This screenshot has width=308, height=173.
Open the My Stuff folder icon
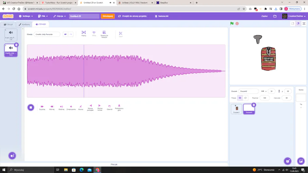point(275,16)
